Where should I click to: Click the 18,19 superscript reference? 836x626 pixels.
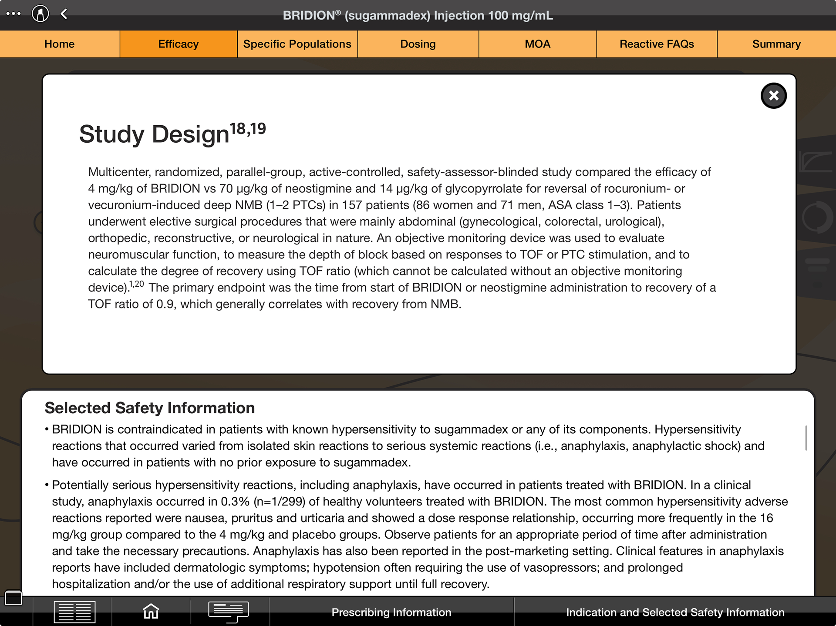(x=248, y=129)
